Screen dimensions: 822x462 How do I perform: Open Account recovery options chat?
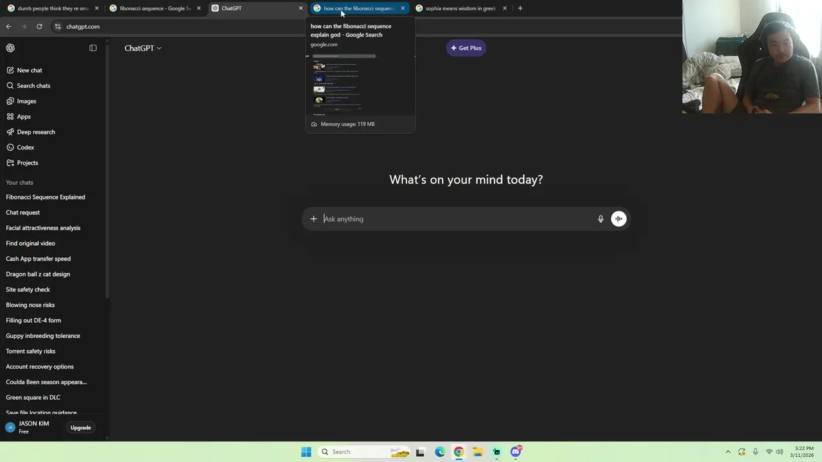[40, 366]
